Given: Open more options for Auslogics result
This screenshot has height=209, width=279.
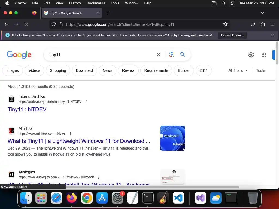Looking at the screenshot, I should [x=99, y=177].
